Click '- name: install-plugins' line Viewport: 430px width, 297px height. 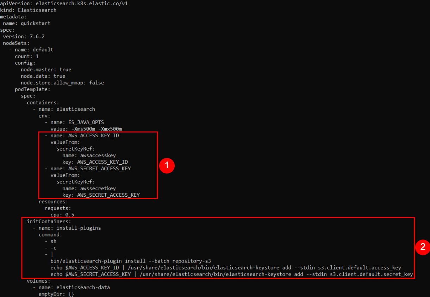pyautogui.click(x=67, y=228)
